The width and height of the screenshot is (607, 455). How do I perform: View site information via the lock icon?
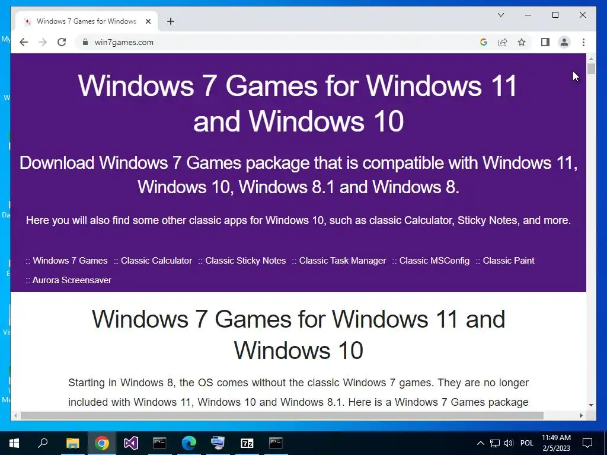click(85, 42)
